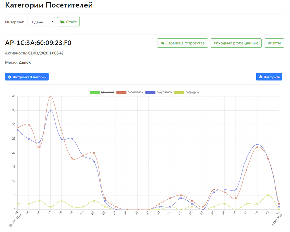Toggle the green прохожий legend swatch
The height and width of the screenshot is (232, 290).
(x=94, y=92)
